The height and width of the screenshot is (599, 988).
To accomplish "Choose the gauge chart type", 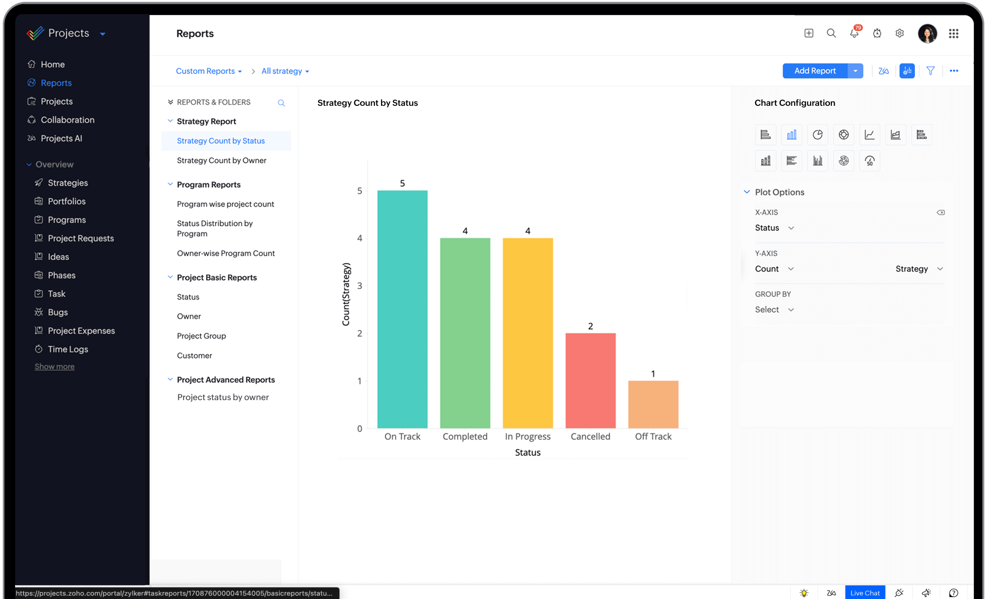I will [x=869, y=161].
